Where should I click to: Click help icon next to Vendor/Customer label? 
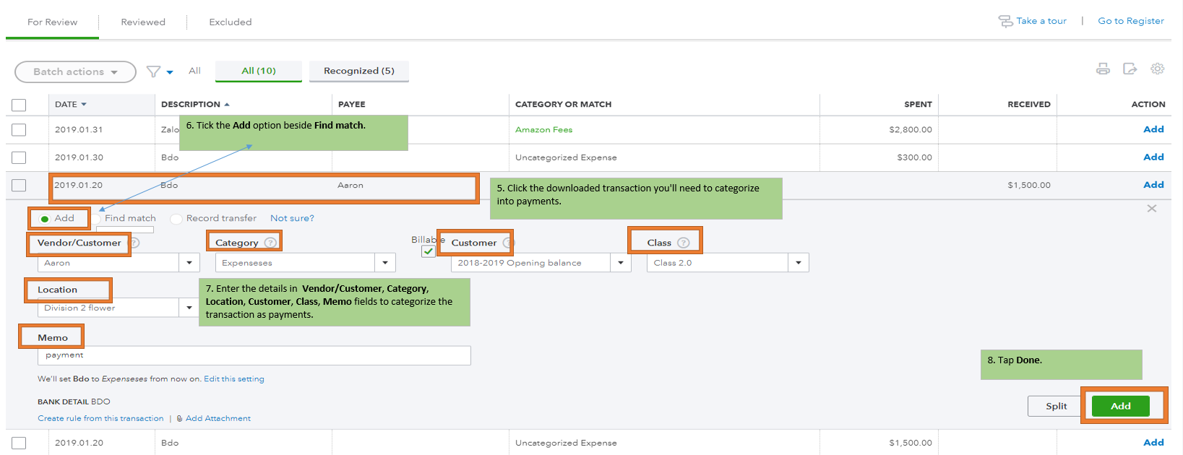[x=135, y=243]
